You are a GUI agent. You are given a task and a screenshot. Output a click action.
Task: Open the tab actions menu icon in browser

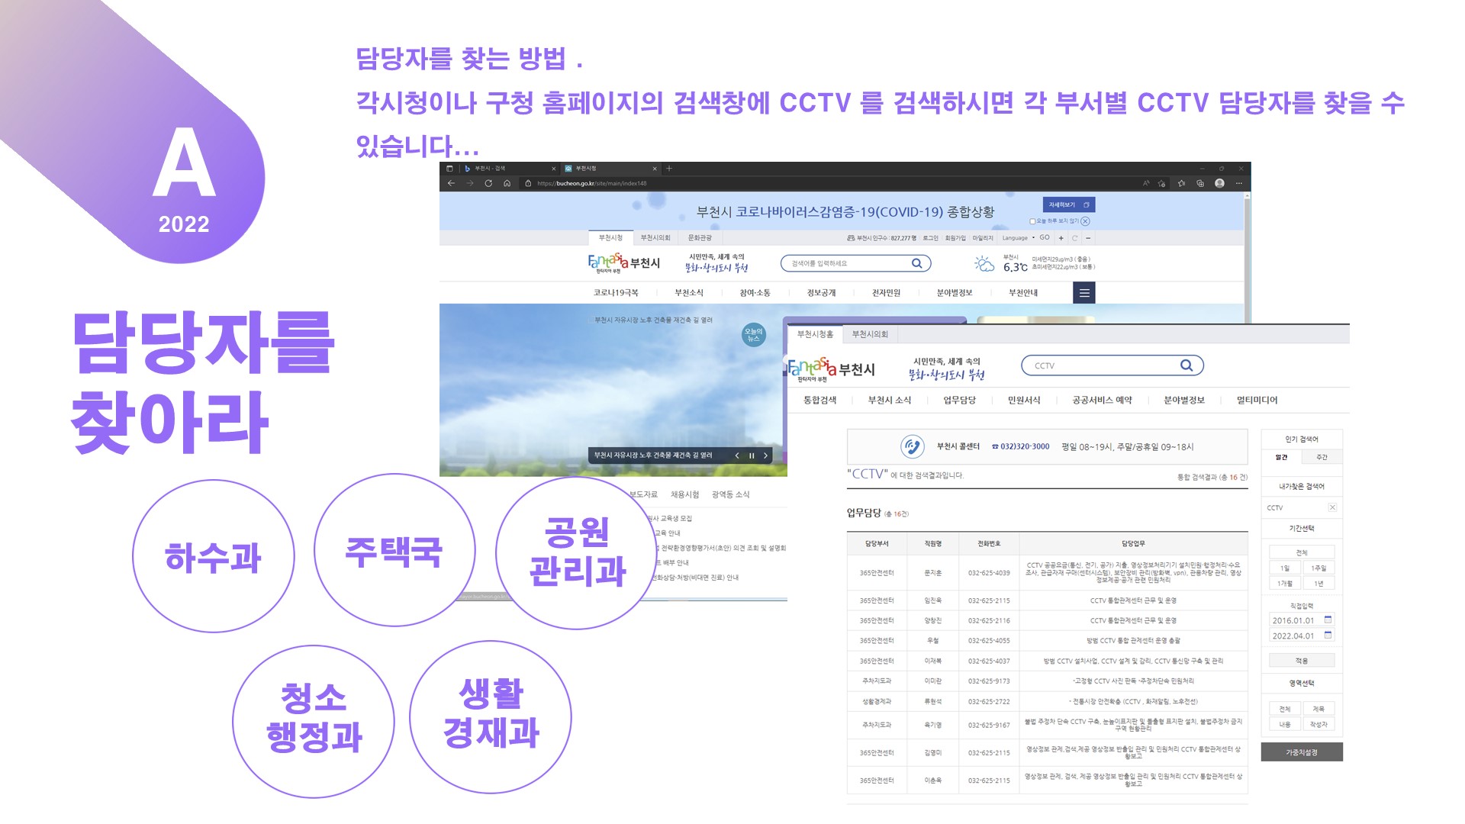point(449,169)
